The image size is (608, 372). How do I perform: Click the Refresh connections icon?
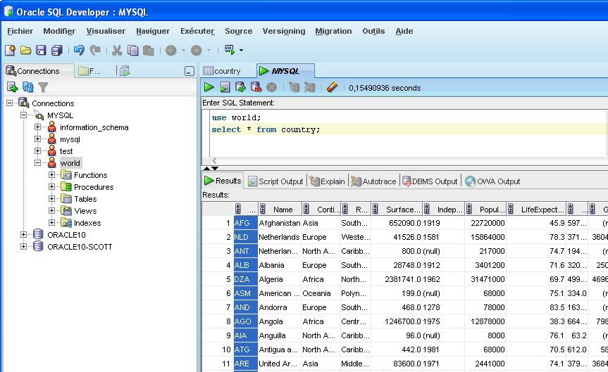point(27,87)
